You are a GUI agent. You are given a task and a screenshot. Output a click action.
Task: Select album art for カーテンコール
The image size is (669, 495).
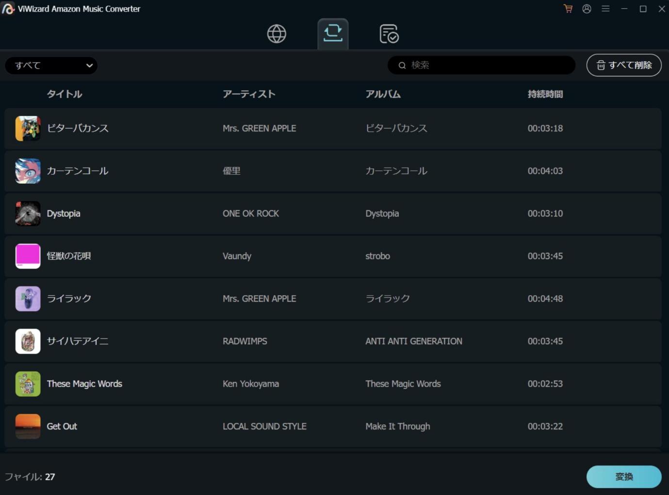click(x=28, y=171)
